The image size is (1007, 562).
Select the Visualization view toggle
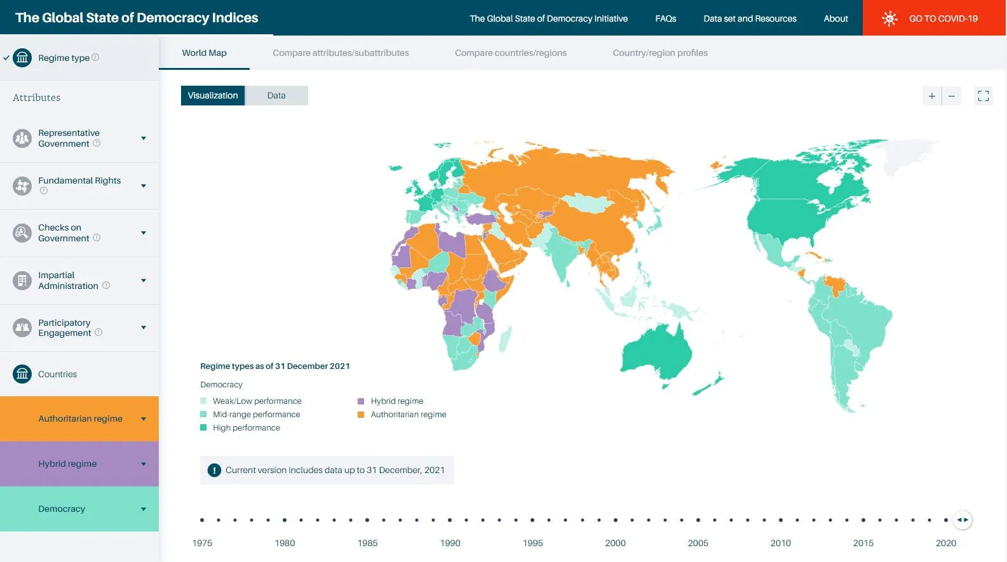click(x=213, y=96)
